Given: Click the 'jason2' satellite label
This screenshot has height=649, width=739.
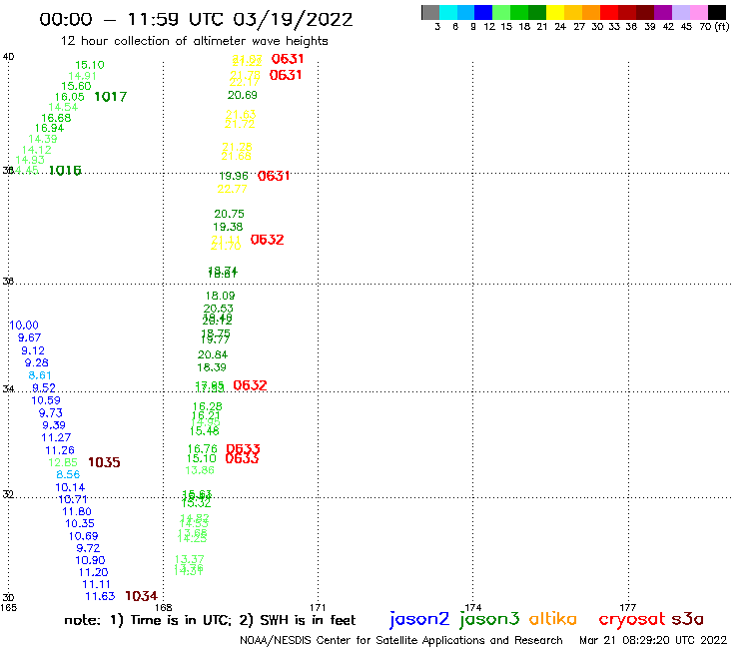Looking at the screenshot, I should (419, 619).
